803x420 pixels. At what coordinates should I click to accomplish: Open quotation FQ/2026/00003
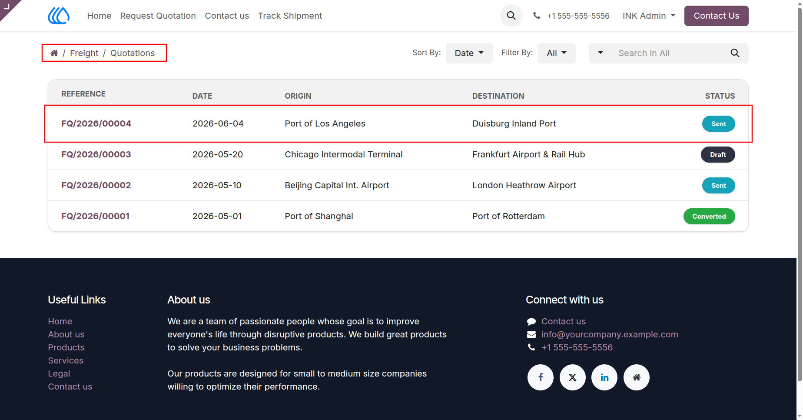(96, 154)
